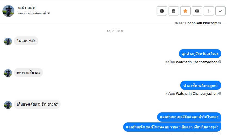227x136 pixels.
Task: Delete conversation with the trash icon
Action: 173,11
